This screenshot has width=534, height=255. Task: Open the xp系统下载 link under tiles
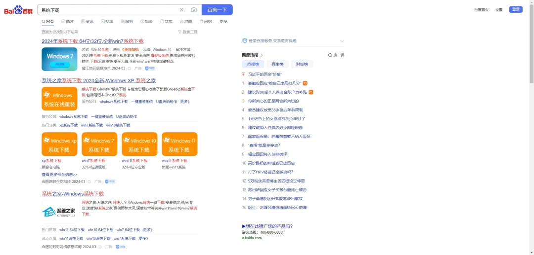[51, 161]
